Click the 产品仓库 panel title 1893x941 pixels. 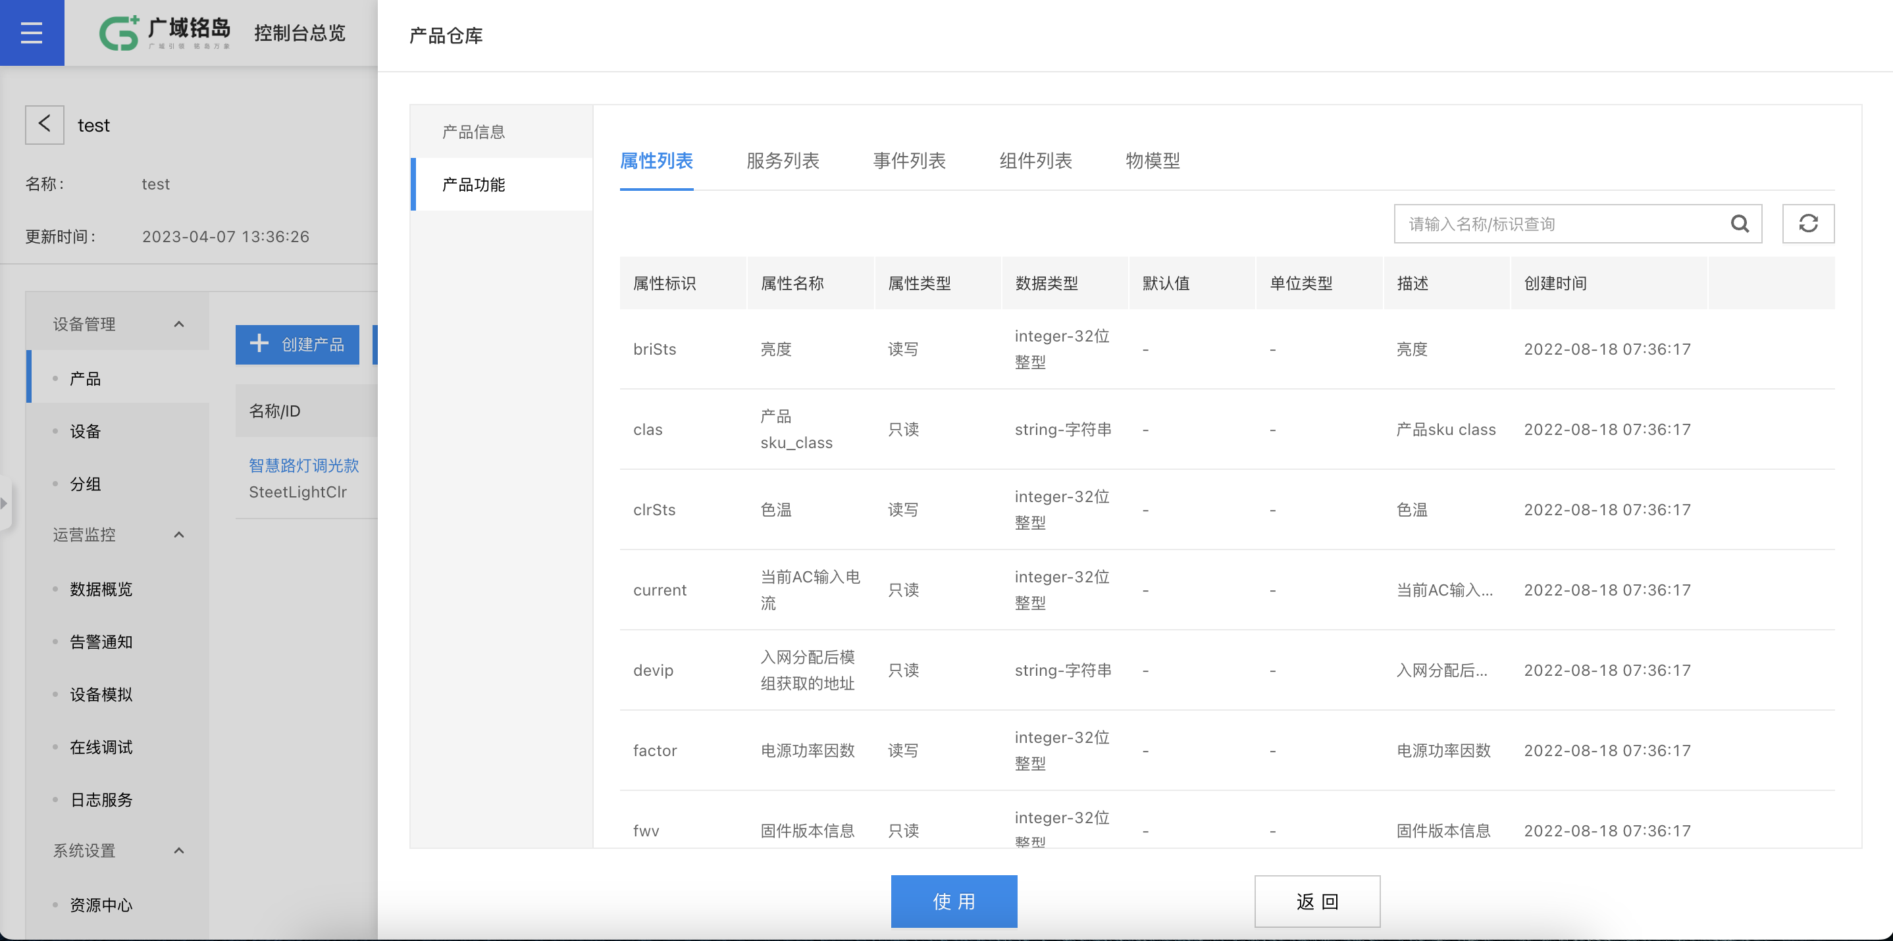(x=446, y=36)
